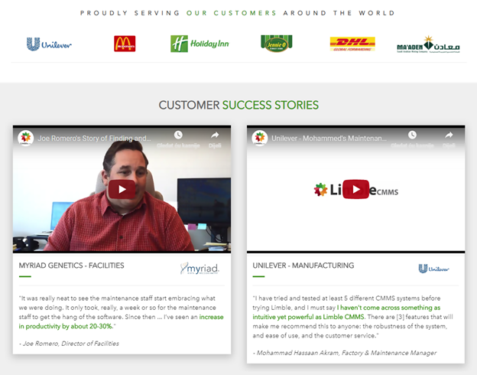The image size is (477, 375).
Task: Open the Unilever - Mohammed's Maintenance video title
Action: coord(329,139)
